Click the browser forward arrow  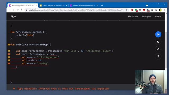tap(13, 10)
